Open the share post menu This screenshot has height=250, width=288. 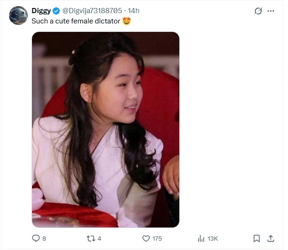271,238
